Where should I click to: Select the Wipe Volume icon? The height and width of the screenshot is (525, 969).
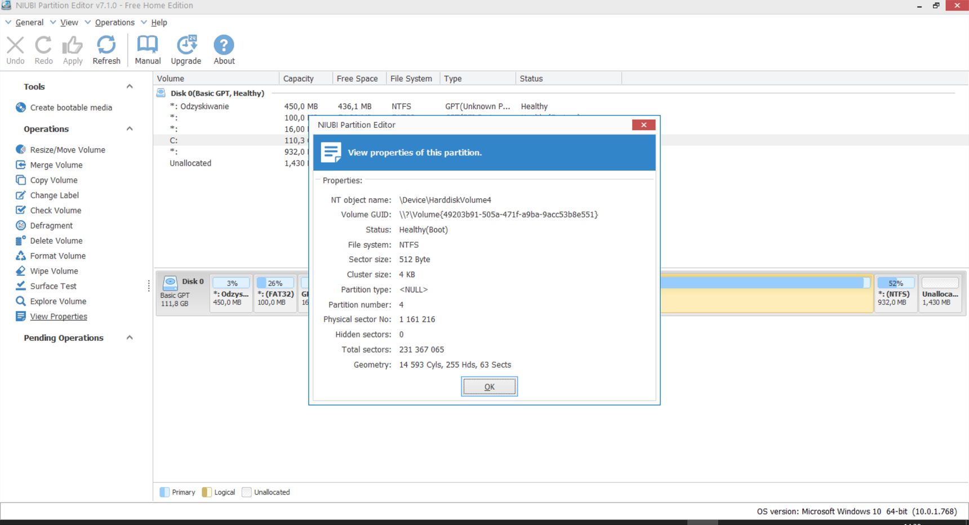coord(21,271)
